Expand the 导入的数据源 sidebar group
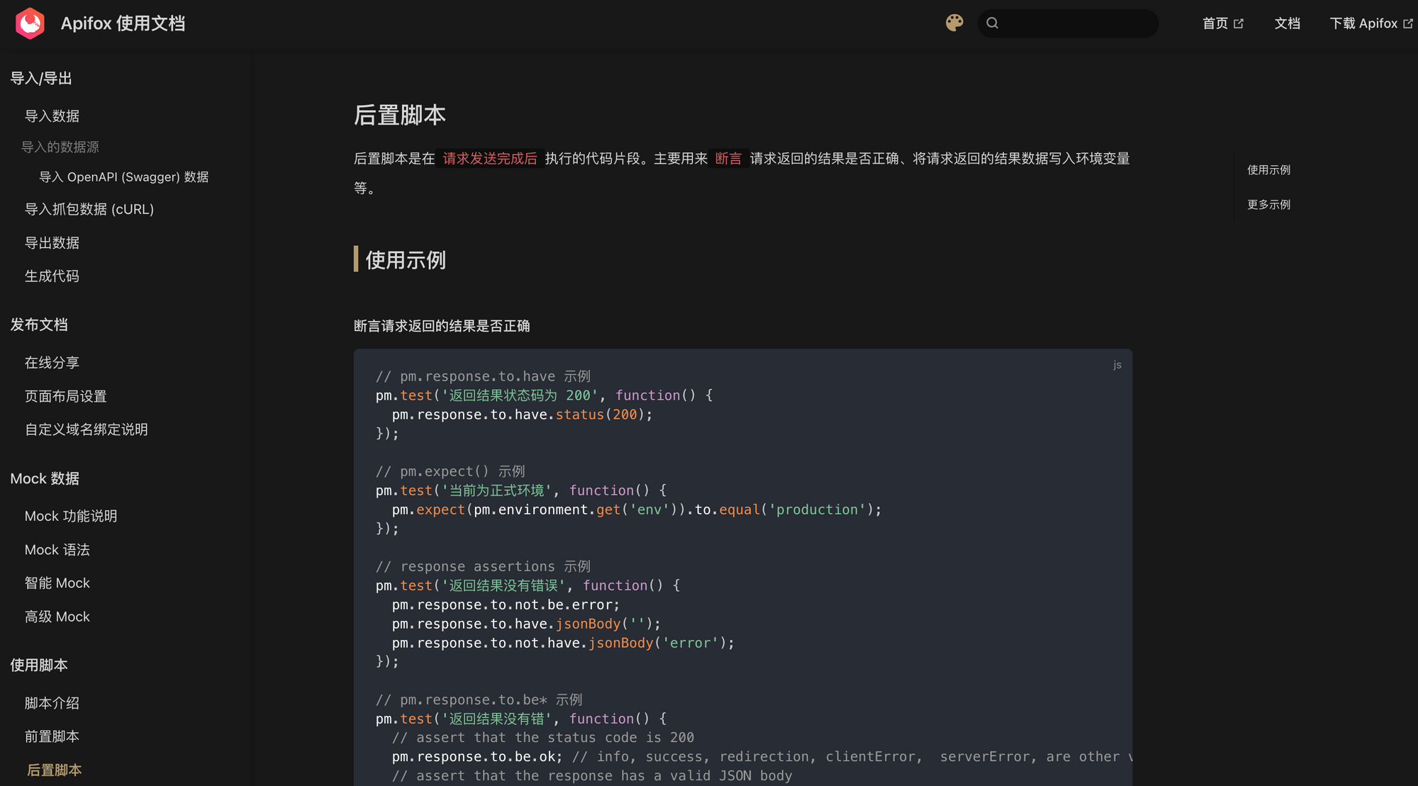1418x786 pixels. [x=60, y=147]
